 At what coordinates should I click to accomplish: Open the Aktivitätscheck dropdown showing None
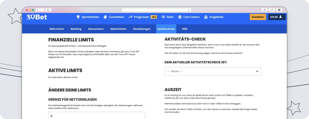pyautogui.click(x=213, y=71)
